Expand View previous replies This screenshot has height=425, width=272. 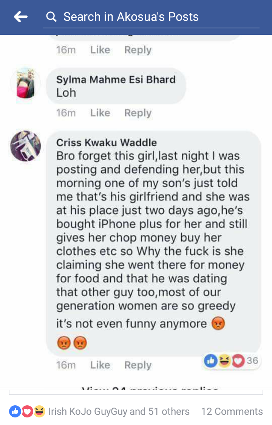150,389
